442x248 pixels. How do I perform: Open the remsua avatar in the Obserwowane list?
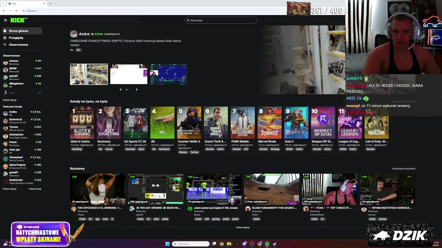pos(6,62)
